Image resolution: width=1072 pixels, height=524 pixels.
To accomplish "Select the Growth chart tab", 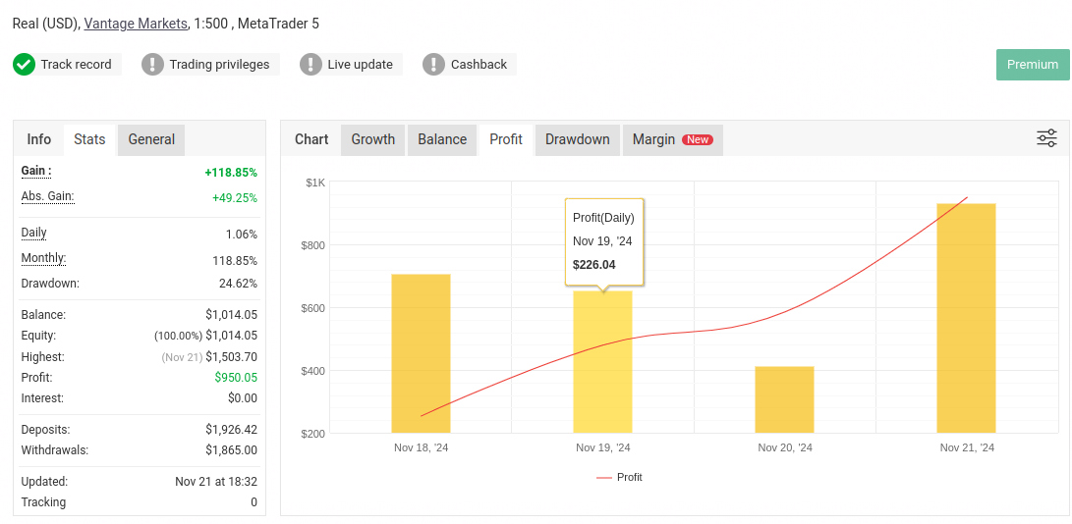I will (373, 139).
